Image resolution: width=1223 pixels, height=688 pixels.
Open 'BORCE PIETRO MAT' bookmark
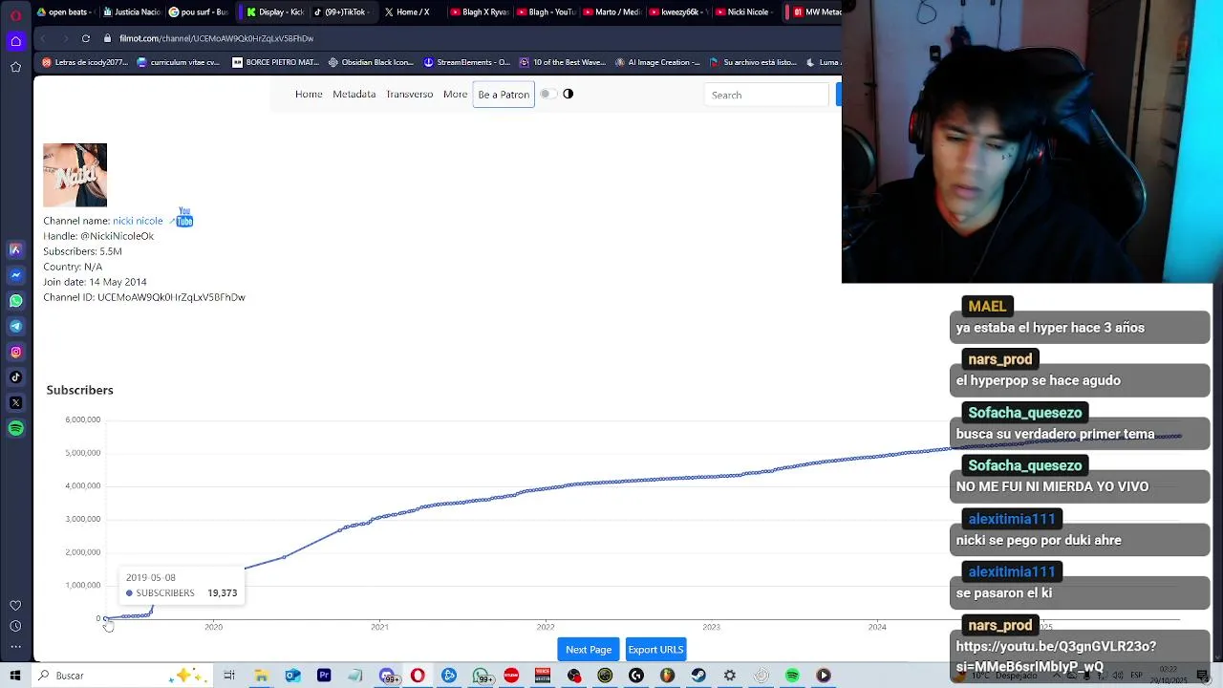click(x=276, y=62)
